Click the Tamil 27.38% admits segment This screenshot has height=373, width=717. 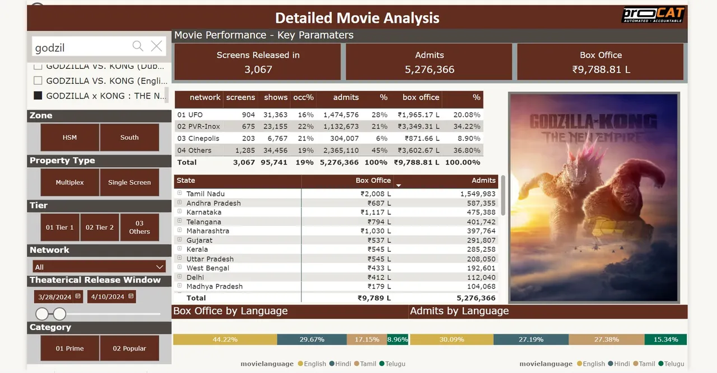coord(607,339)
